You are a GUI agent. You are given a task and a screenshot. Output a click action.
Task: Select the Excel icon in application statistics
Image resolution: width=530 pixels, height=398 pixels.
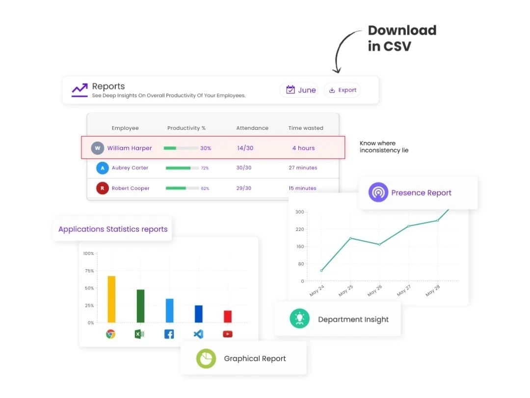pos(140,334)
